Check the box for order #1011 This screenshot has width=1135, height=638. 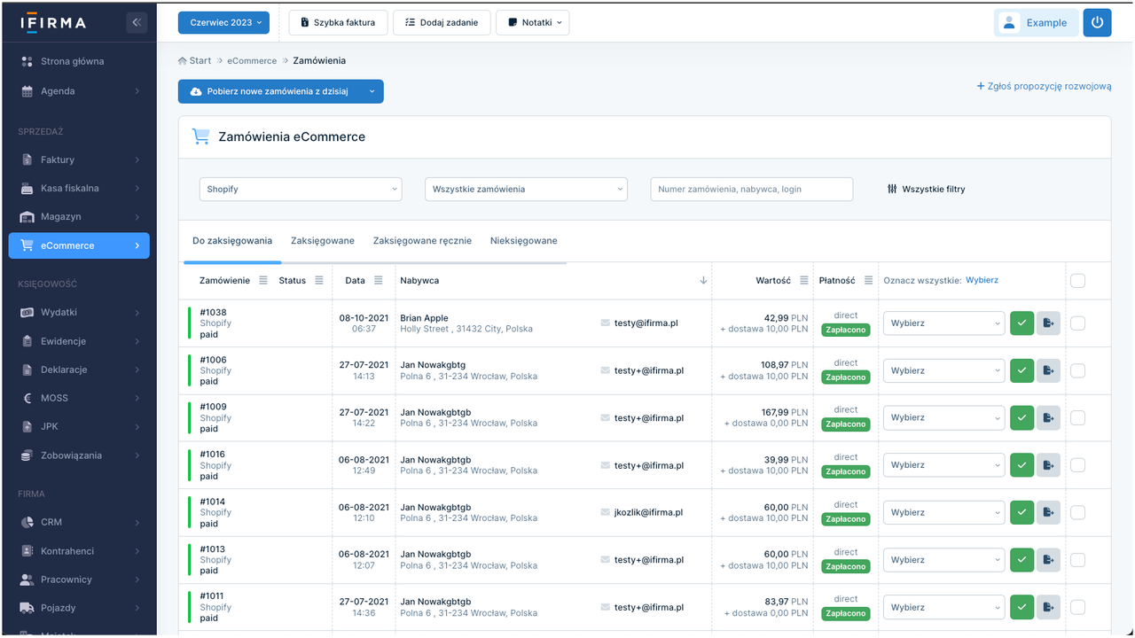tap(1077, 607)
